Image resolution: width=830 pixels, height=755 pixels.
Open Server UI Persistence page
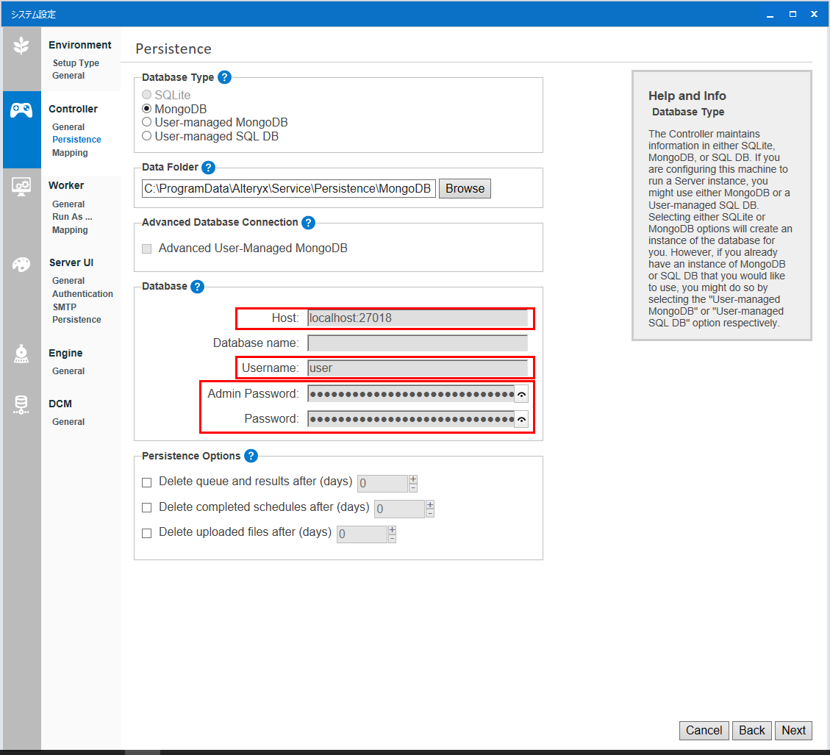pyautogui.click(x=76, y=320)
